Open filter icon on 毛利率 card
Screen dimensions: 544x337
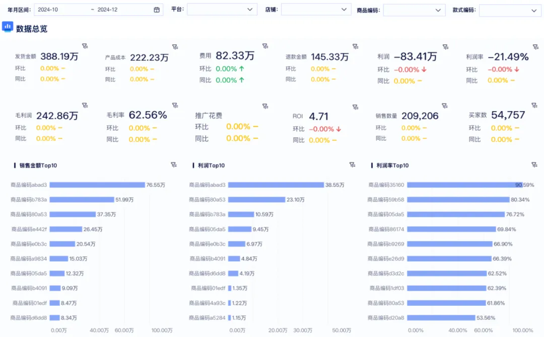point(175,106)
